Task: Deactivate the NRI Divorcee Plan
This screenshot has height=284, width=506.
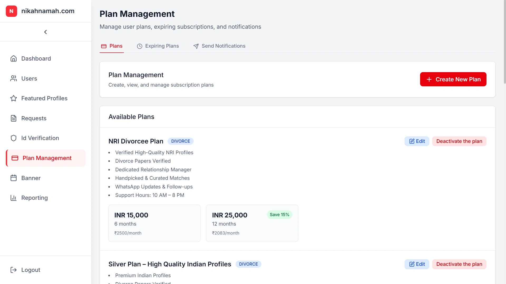Action: tap(459, 141)
